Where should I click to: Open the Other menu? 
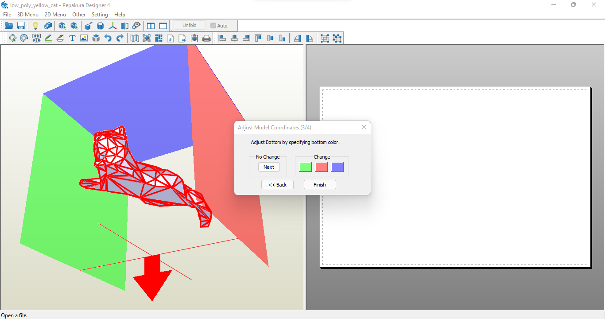coord(79,15)
